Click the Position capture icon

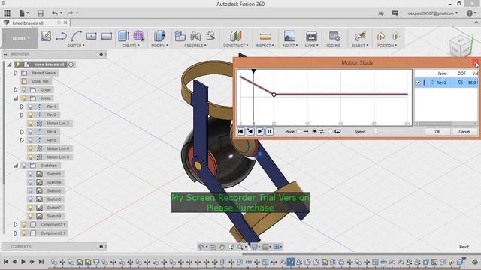click(x=381, y=36)
